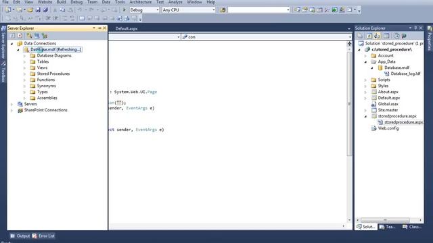Select Global.asax in Solution Explorer
The width and height of the screenshot is (433, 243).
[388, 104]
